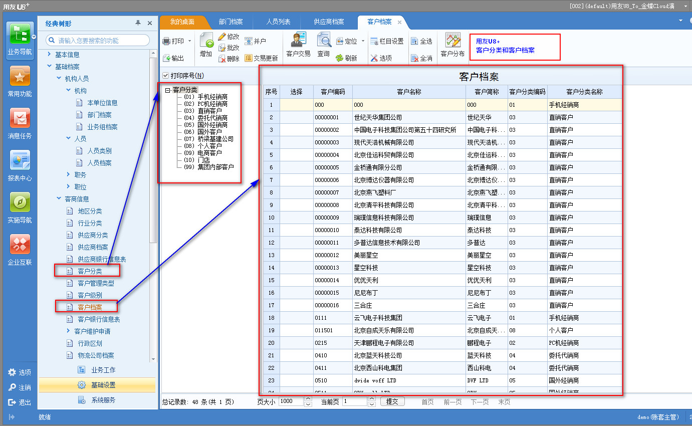Select 直销客户 in the 客户分类 tree

(209, 111)
